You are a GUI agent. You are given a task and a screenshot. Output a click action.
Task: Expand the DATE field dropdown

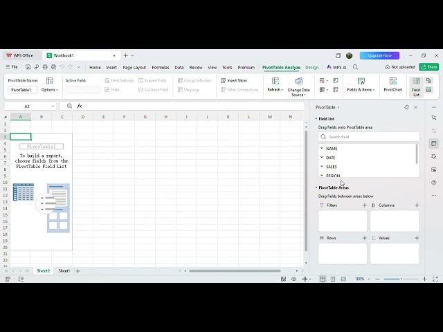[x=321, y=158]
